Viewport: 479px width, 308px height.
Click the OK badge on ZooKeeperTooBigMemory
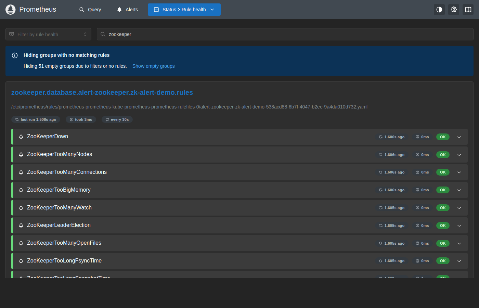(443, 190)
